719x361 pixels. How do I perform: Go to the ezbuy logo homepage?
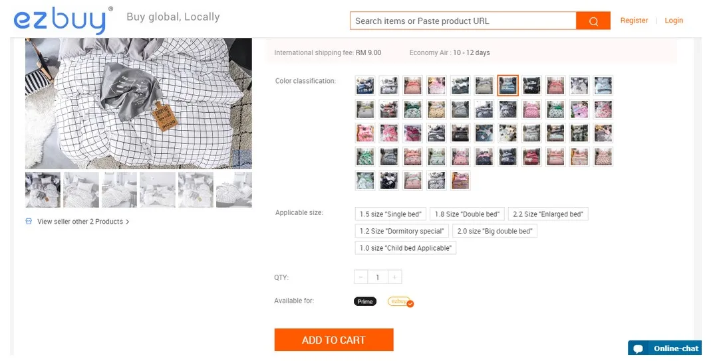click(61, 20)
